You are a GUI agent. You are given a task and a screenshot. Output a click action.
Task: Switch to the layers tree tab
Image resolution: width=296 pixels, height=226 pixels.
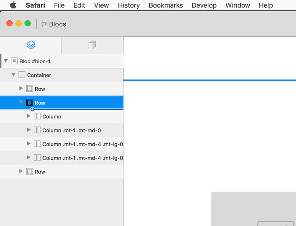(x=31, y=45)
